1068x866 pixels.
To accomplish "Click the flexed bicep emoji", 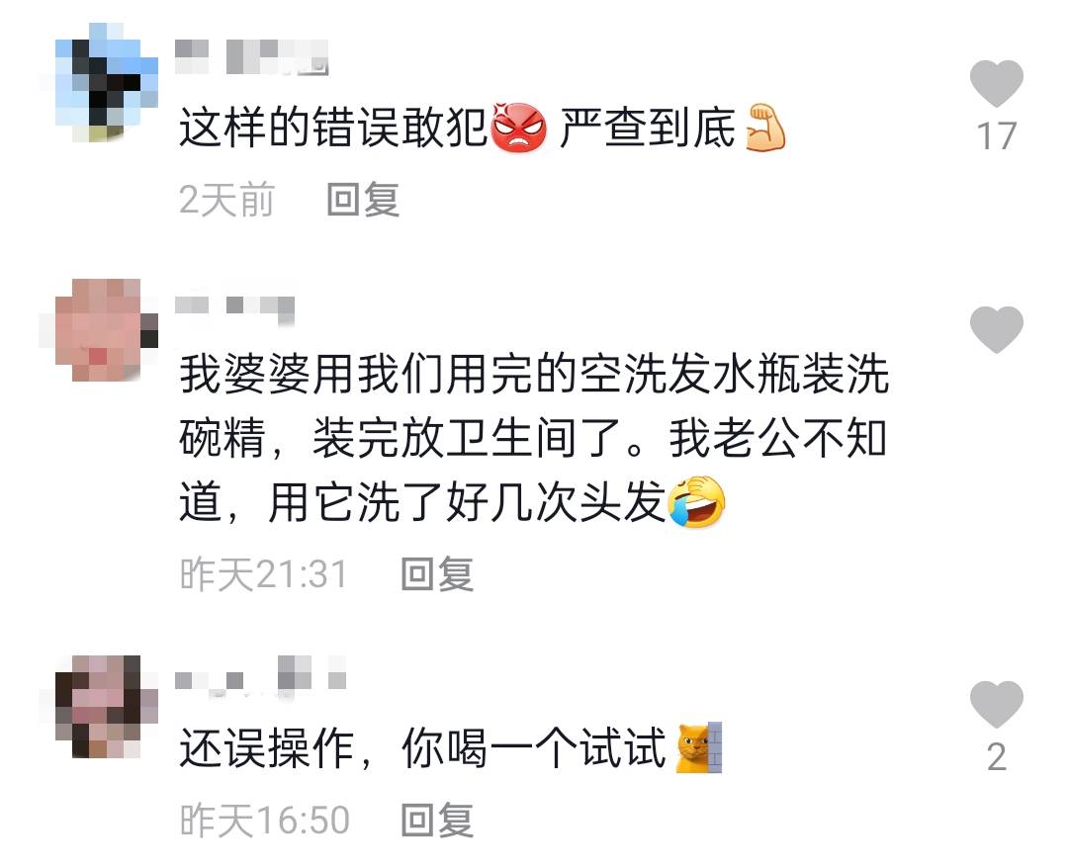I will point(764,127).
